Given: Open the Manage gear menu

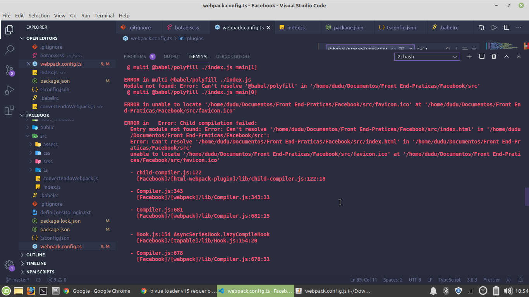Looking at the screenshot, I should 9,265.
